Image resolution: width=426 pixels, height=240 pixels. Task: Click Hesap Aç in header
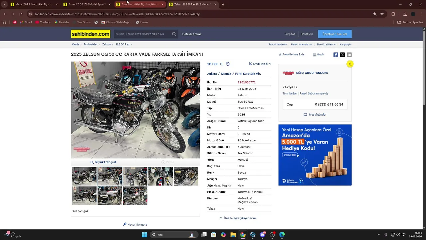[307, 34]
